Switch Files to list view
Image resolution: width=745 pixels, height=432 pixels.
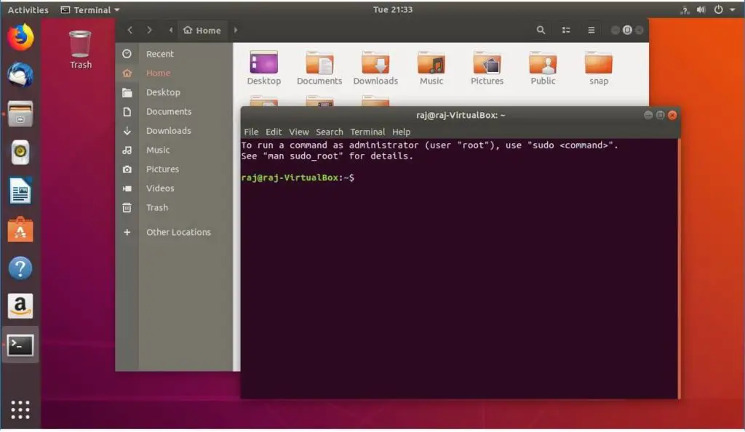566,31
